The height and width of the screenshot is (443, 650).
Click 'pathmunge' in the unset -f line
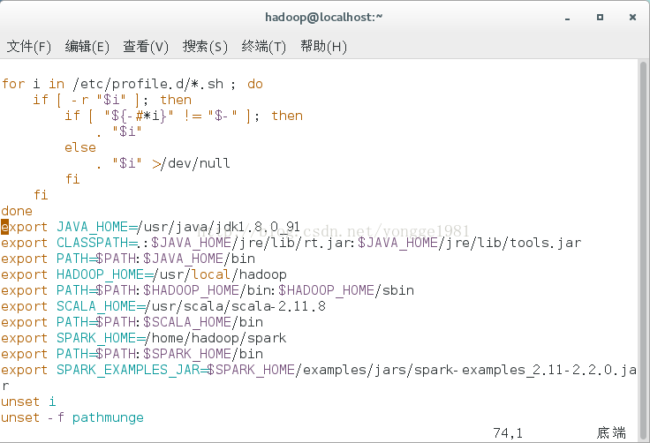tap(108, 417)
